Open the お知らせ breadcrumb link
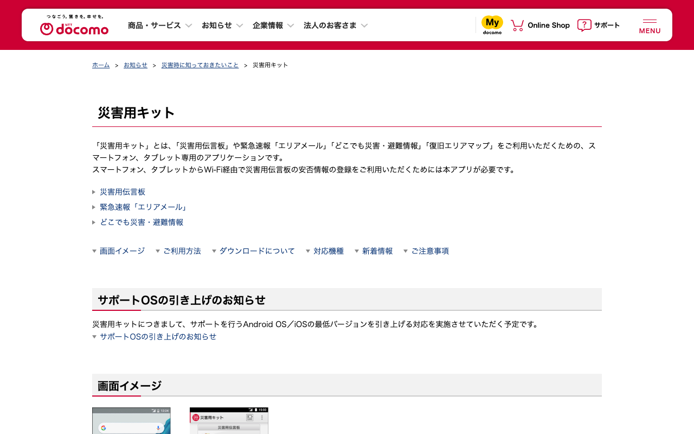The height and width of the screenshot is (434, 694). [136, 65]
